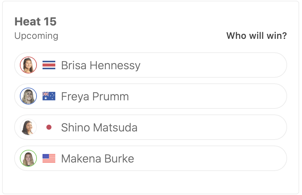Pick Freya Prumm by her name text
Viewport: 302px width, 195px height.
(95, 96)
